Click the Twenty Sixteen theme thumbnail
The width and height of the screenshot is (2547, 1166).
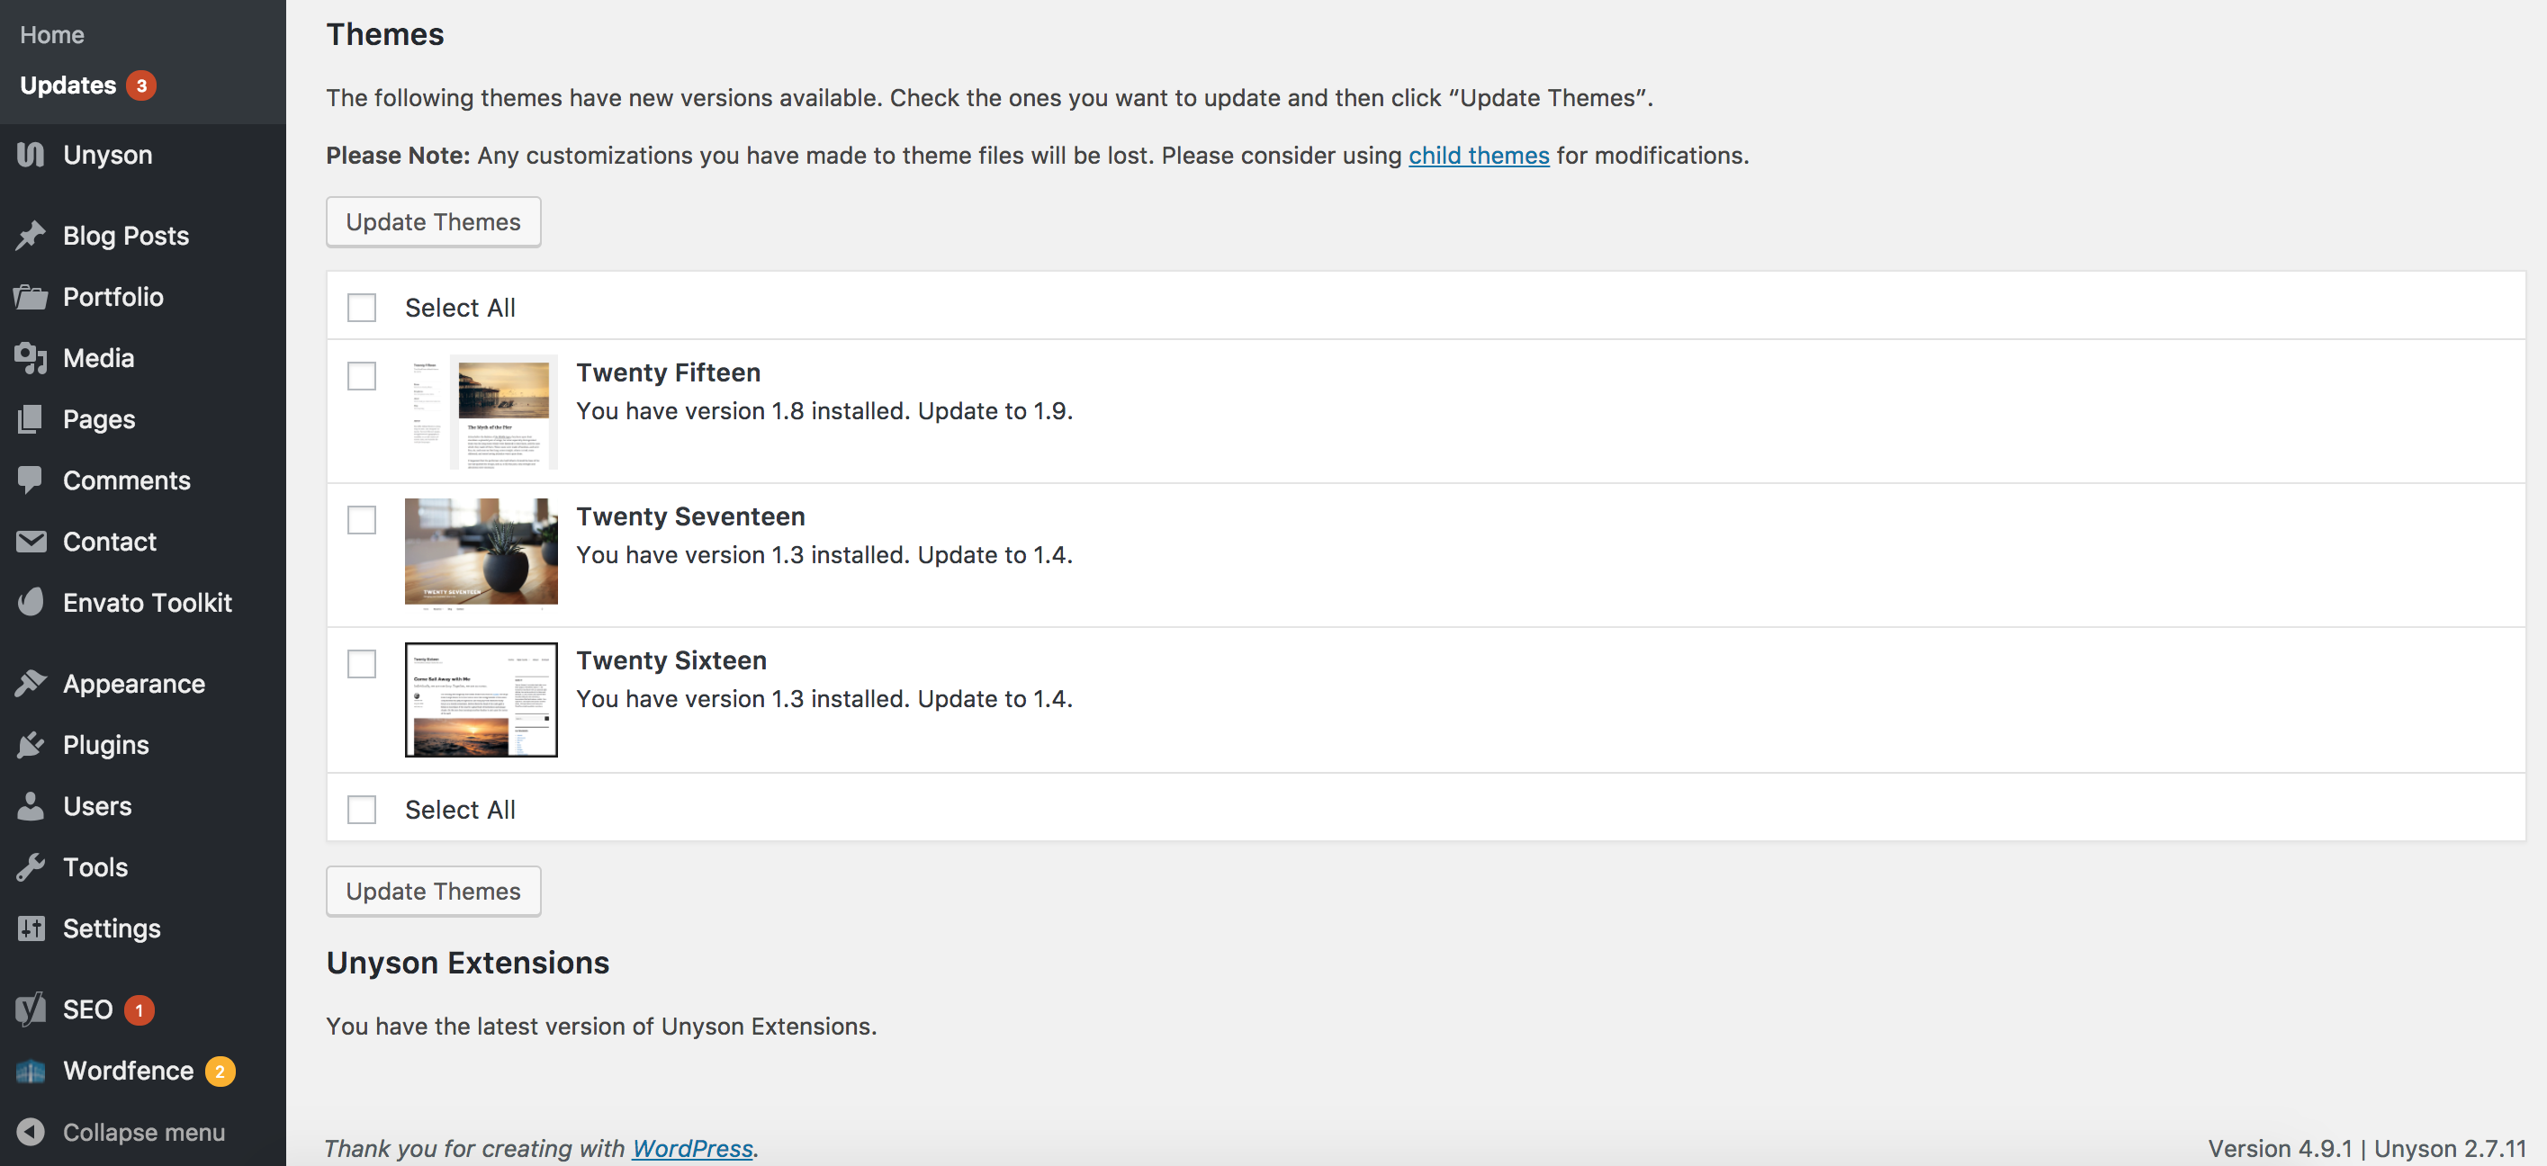pyautogui.click(x=481, y=700)
